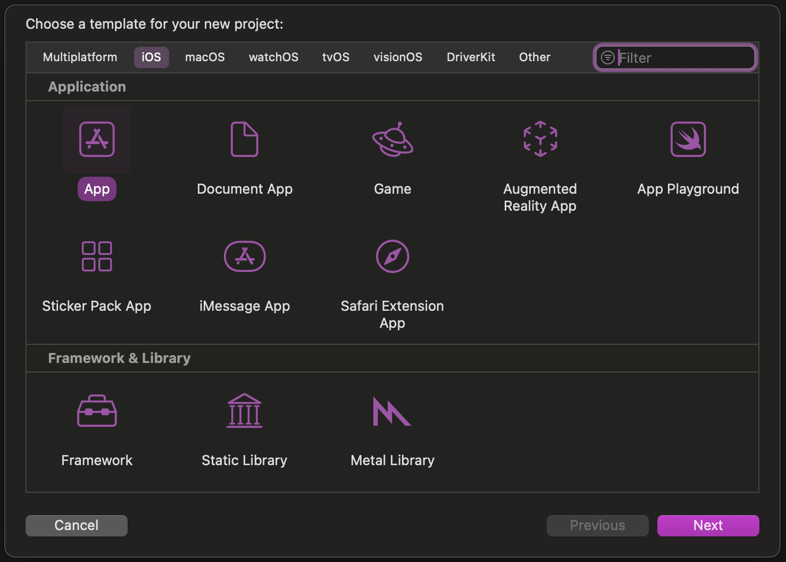This screenshot has height=562, width=786.
Task: Select the App template icon
Action: click(x=97, y=139)
